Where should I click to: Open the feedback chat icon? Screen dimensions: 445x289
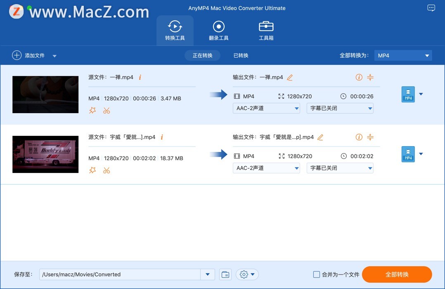coord(431,8)
